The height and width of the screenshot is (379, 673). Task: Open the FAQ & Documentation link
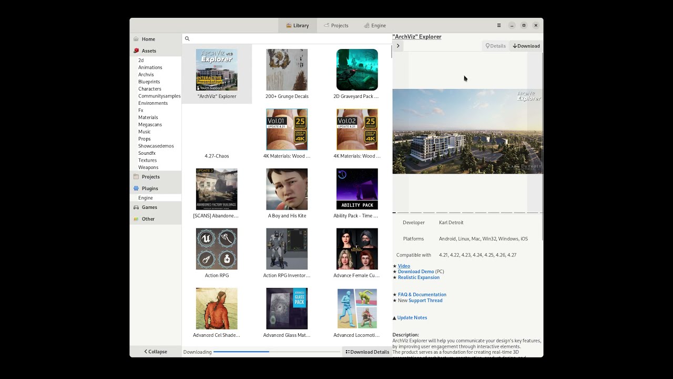(422, 295)
